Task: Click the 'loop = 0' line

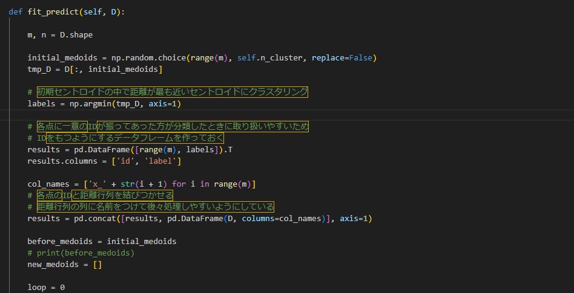Action: pyautogui.click(x=46, y=287)
